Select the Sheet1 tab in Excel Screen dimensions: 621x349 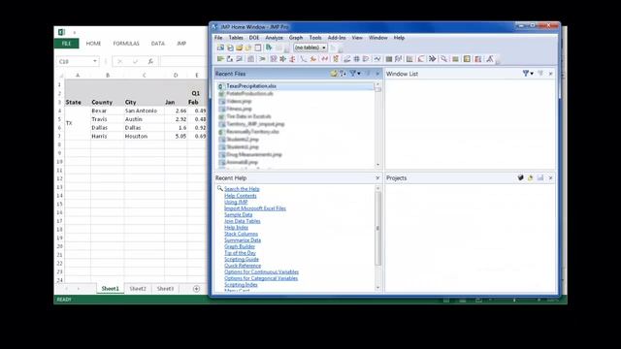110,289
